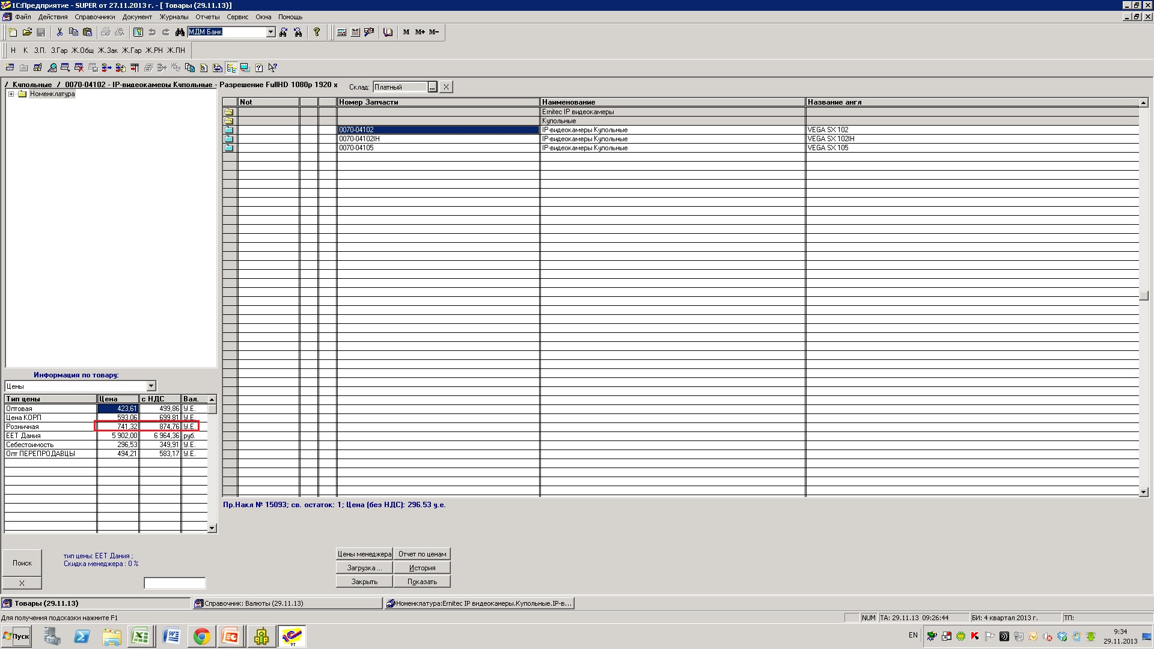
Task: Open the calculator toolbar icon
Action: point(341,32)
